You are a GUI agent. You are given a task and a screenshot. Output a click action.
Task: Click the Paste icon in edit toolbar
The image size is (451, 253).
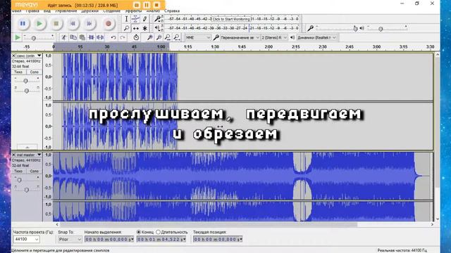82,37
